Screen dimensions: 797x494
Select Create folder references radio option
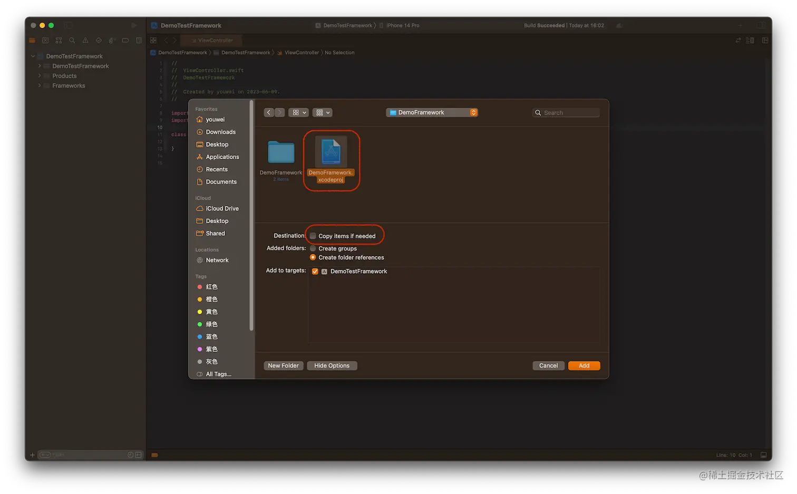click(313, 257)
